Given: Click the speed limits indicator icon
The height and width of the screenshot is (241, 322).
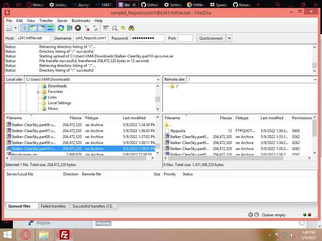Looking at the screenshot, I should (x=257, y=215).
